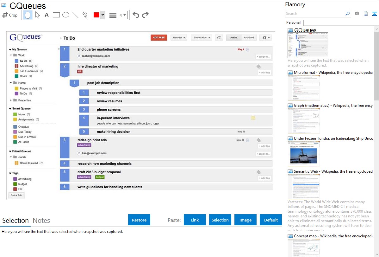379x257 pixels.
Task: Click the magnifier icon in Search box
Action: coord(347,14)
